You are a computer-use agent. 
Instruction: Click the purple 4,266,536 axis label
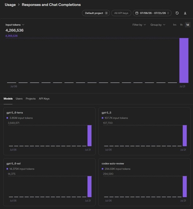coord(11,36)
